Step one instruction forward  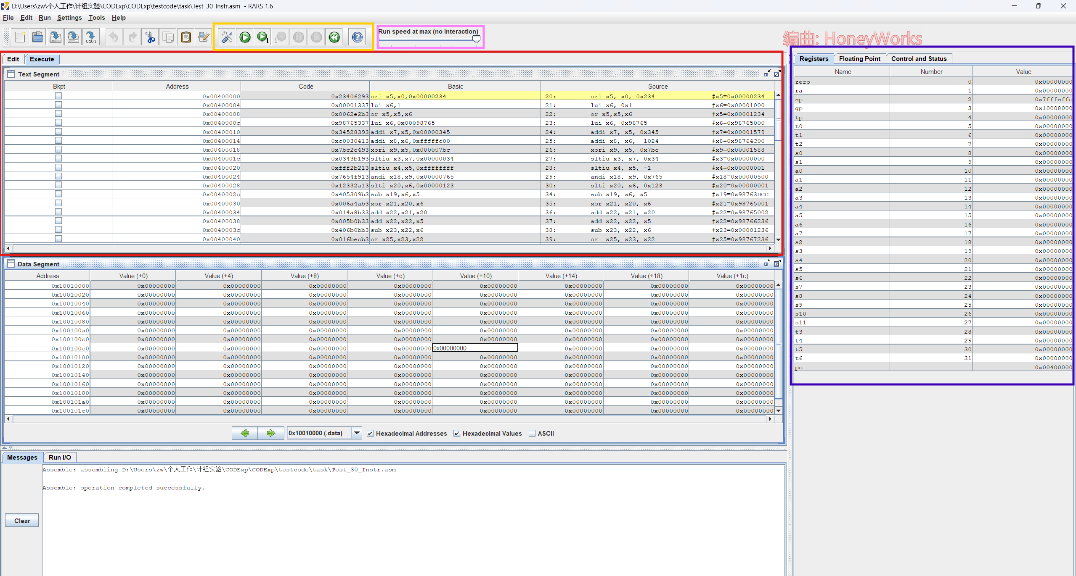[262, 37]
